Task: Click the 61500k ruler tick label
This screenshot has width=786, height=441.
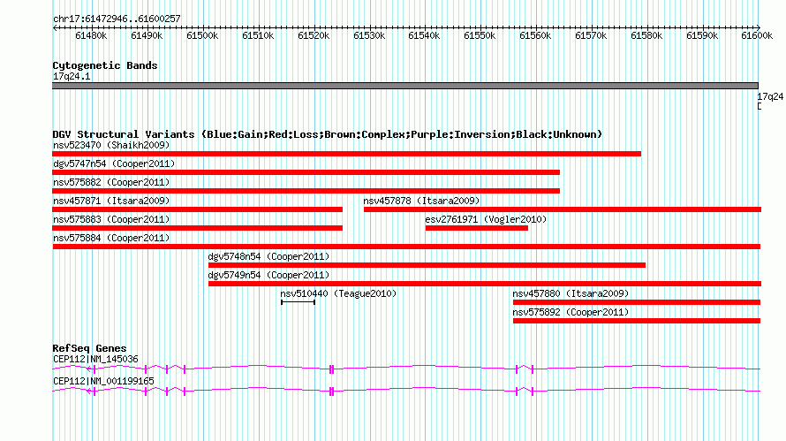Action: point(202,35)
